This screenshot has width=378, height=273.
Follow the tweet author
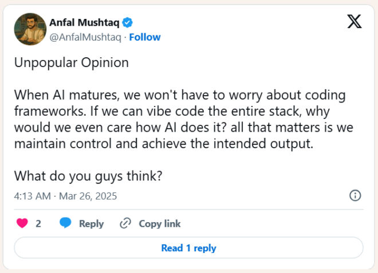click(x=145, y=37)
